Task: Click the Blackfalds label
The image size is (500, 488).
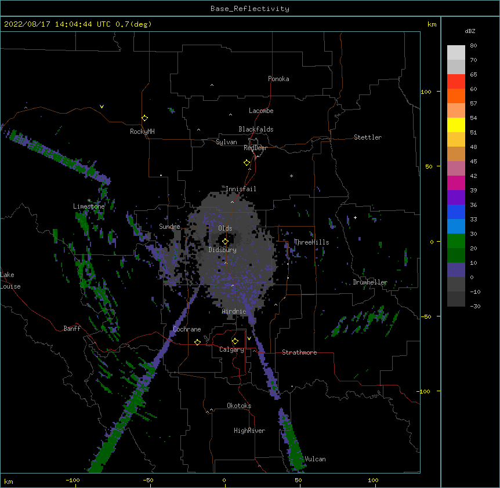Action: click(x=256, y=129)
